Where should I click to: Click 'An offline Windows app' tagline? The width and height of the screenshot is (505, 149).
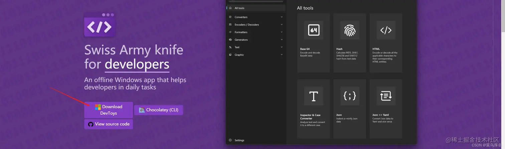coord(135,83)
